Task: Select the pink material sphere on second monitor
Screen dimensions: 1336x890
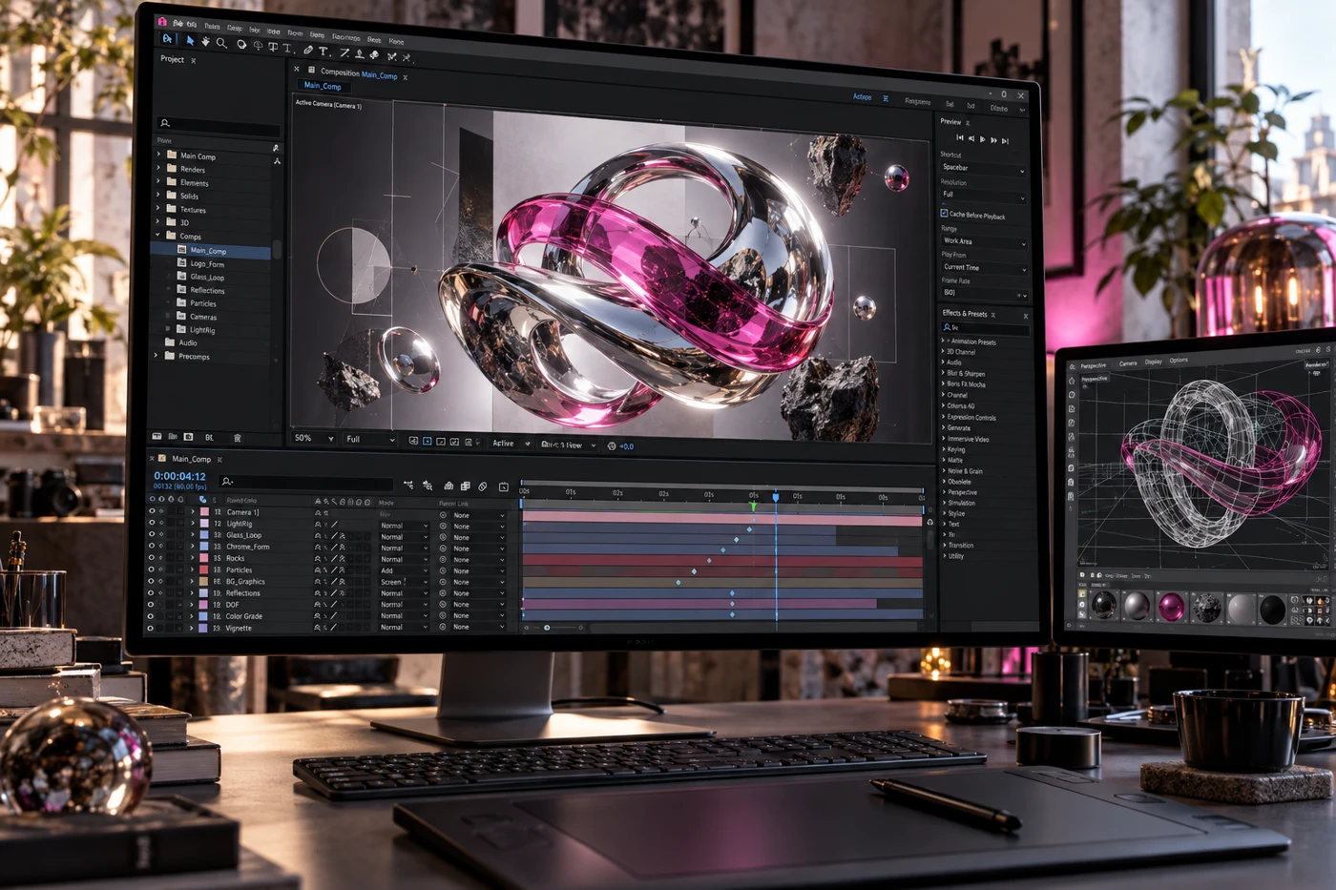Action: 1171,607
